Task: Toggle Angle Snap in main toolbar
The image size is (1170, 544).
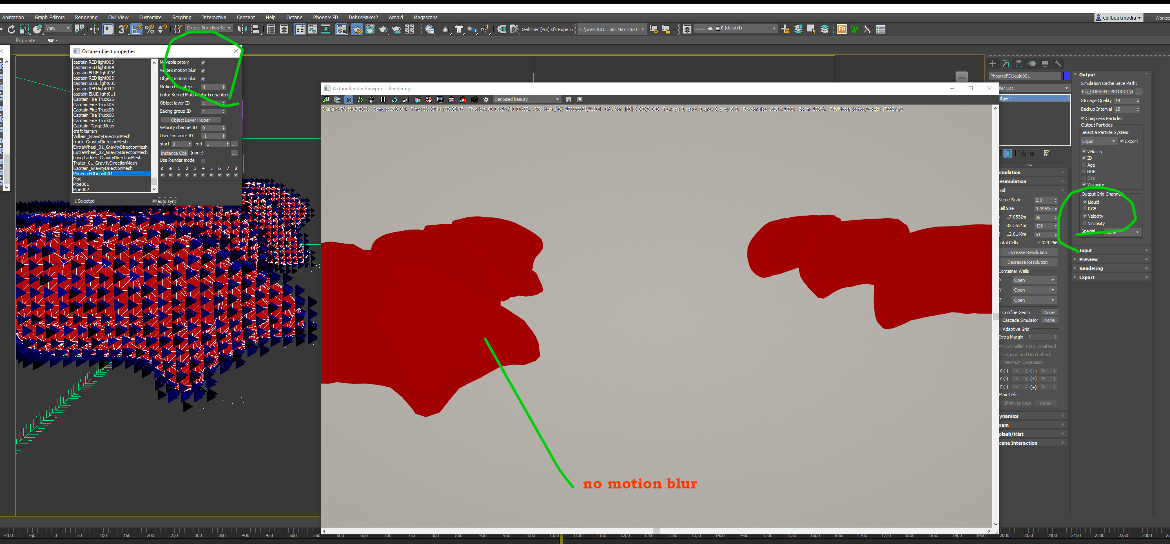Action: point(136,29)
